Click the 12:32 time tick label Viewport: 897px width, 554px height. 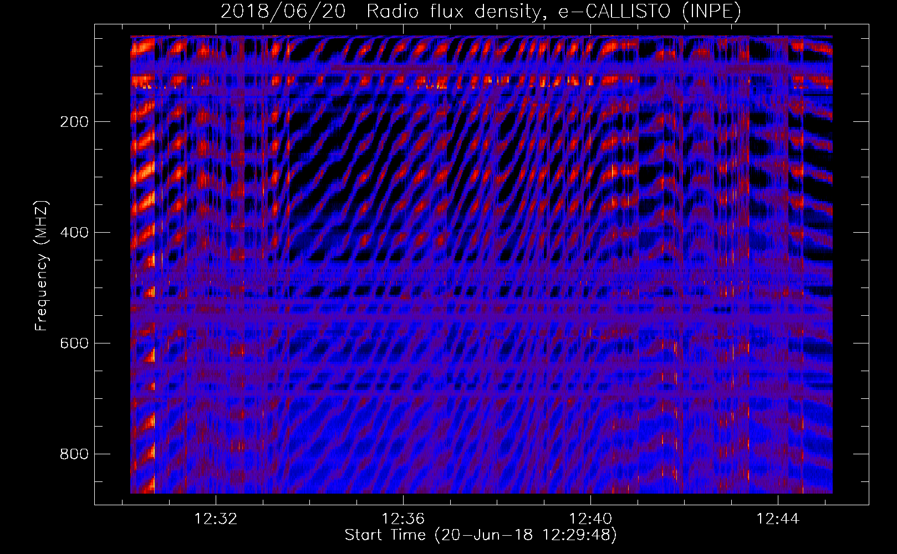pyautogui.click(x=216, y=519)
